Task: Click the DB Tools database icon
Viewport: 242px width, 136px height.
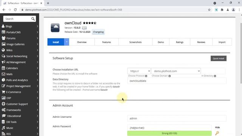Action: pyautogui.click(x=3, y=122)
